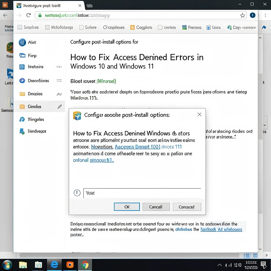The image size is (271, 271).
Task: Select 'DteonSioras' in the sidebar
Action: pyautogui.click(x=39, y=81)
